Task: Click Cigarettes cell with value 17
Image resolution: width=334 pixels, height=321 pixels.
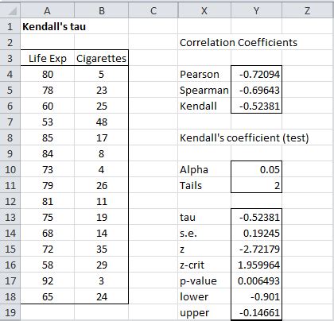Action: 102,137
